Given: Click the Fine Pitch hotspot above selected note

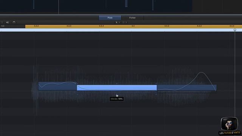Looking at the screenshot, I should click(117, 83).
